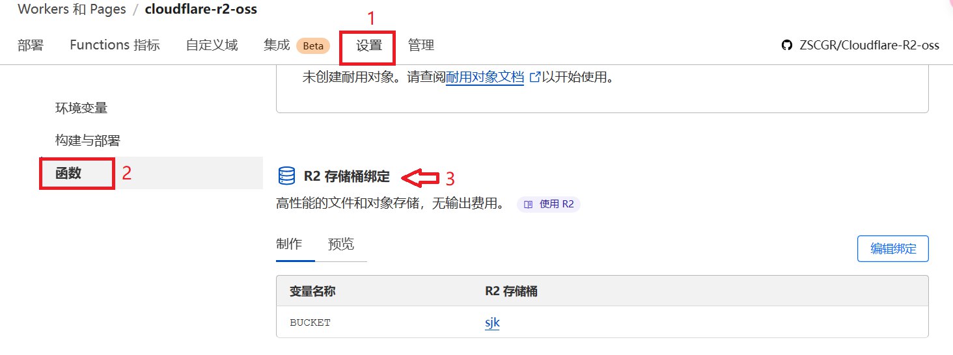Open the 耐用对象文档 link
The height and width of the screenshot is (355, 953).
click(484, 77)
